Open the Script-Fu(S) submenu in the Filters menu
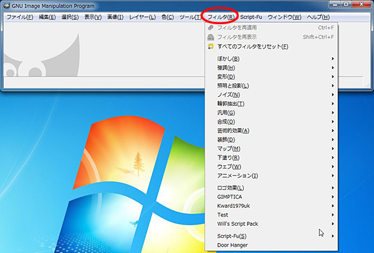Viewport: 374px width, 253px height. point(271,236)
